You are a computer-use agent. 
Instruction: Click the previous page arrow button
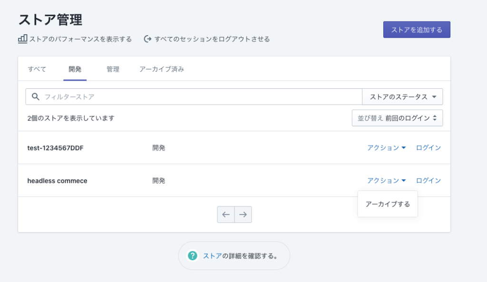coord(226,215)
